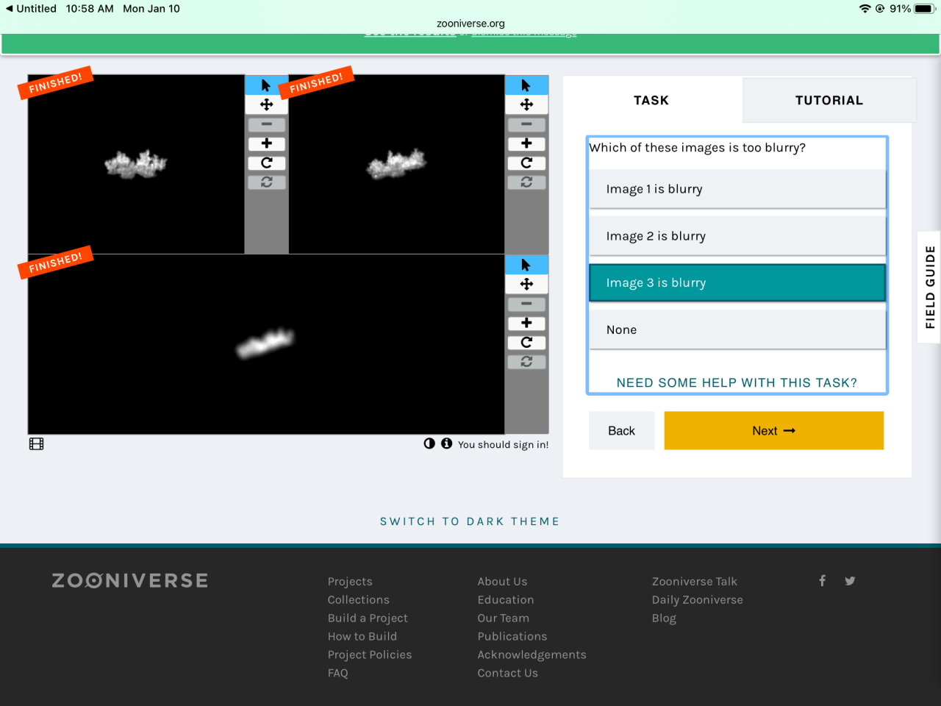Select pan tool in third image toolbar
Image resolution: width=941 pixels, height=706 pixels.
(526, 284)
